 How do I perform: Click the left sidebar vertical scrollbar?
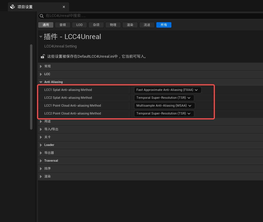(31, 87)
